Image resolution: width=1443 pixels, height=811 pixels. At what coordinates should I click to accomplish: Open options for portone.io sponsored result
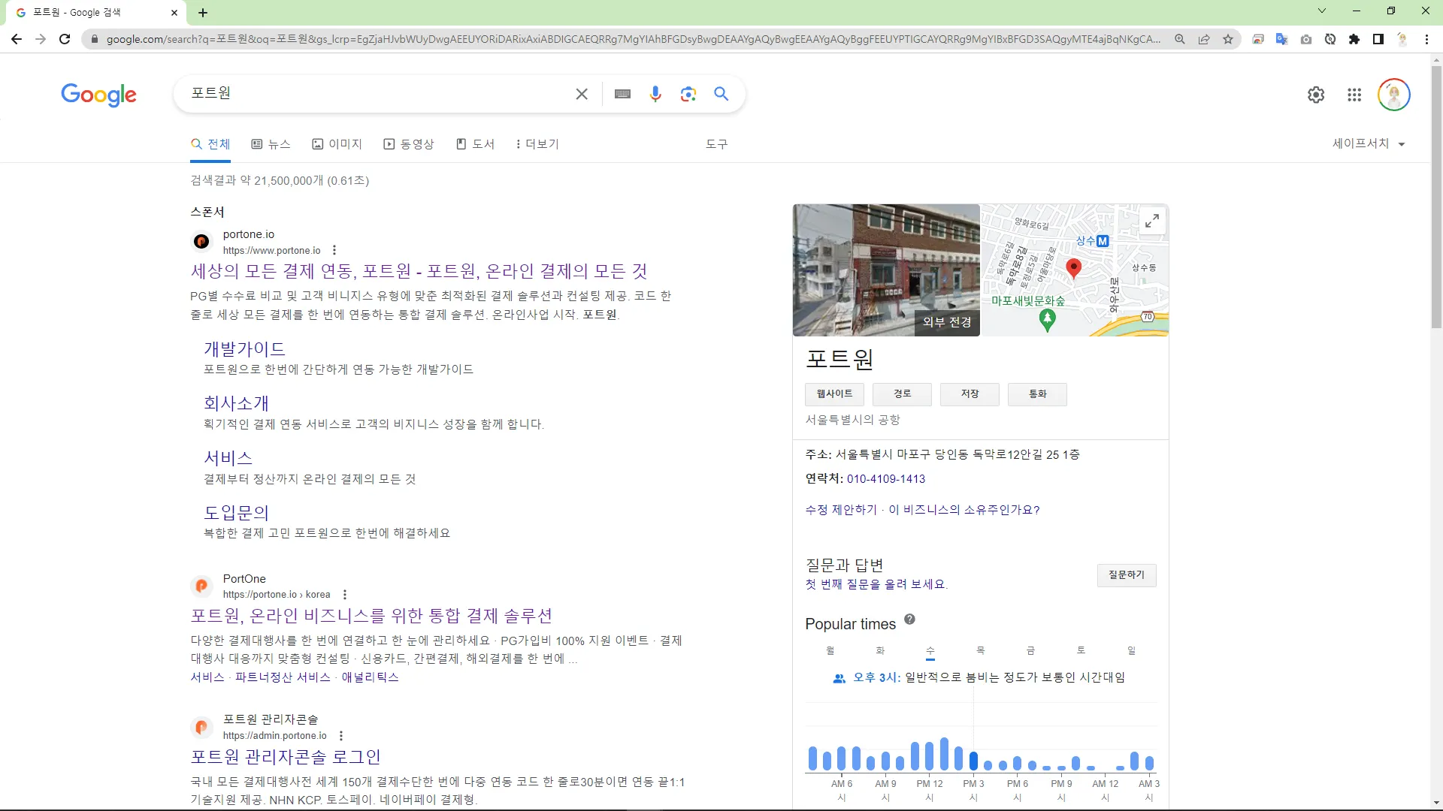tap(334, 250)
